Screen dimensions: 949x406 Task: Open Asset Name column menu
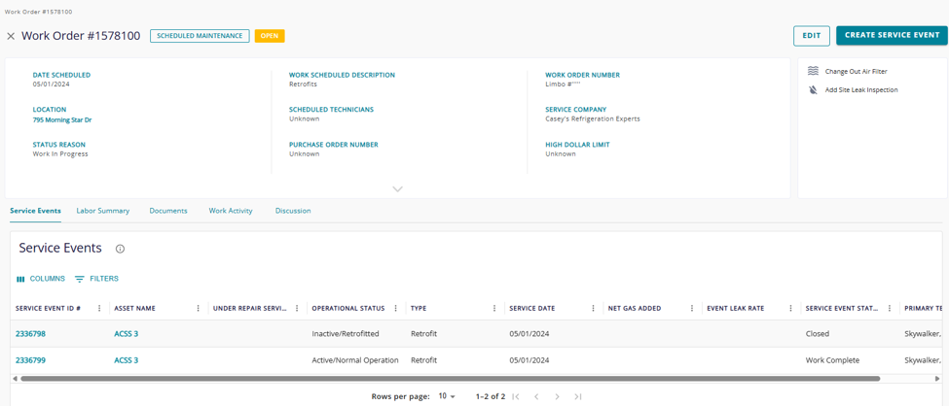click(198, 308)
